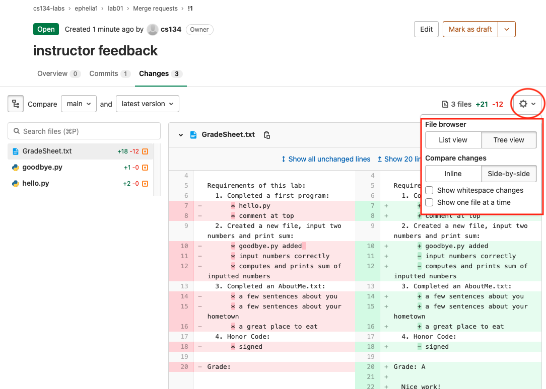
Task: Select hello.py in the file list
Action: [80, 183]
